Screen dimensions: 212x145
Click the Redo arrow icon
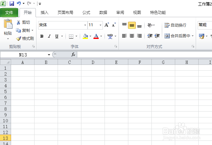pyautogui.click(x=29, y=3)
